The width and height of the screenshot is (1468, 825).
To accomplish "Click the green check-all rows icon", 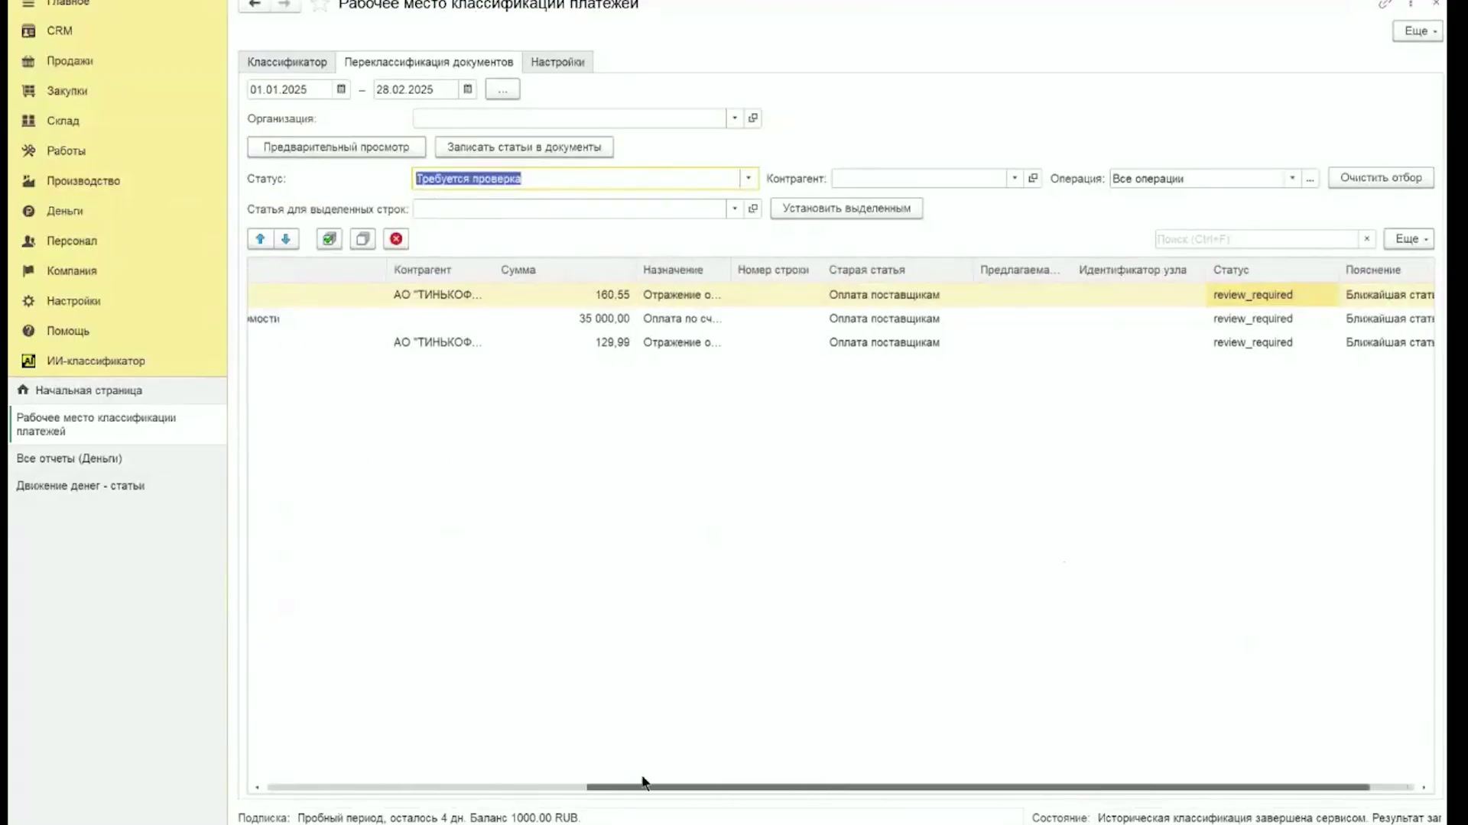I will point(330,239).
